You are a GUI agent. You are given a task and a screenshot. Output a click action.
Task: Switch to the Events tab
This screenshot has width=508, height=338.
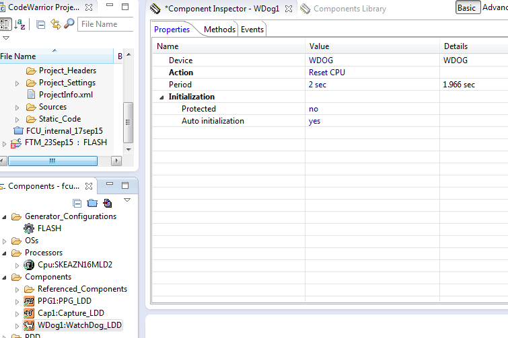pos(252,30)
